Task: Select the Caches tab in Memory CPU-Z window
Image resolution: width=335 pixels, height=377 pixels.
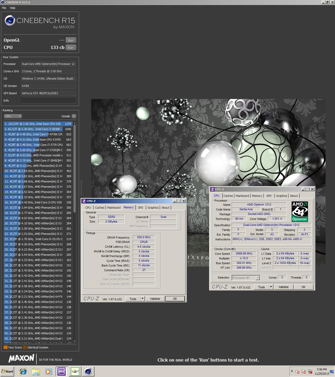Action: click(100, 208)
